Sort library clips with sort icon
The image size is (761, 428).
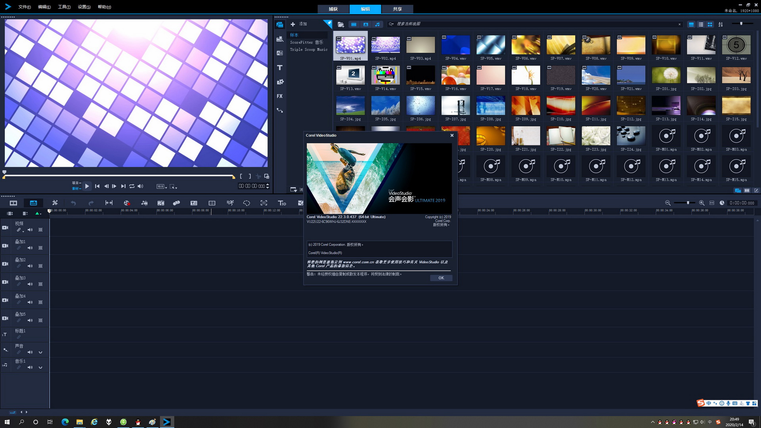pos(721,24)
